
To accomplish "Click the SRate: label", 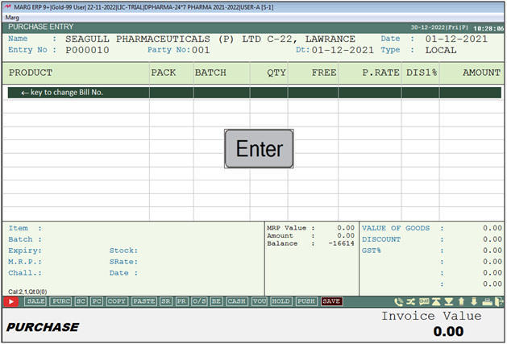I will pyautogui.click(x=123, y=262).
